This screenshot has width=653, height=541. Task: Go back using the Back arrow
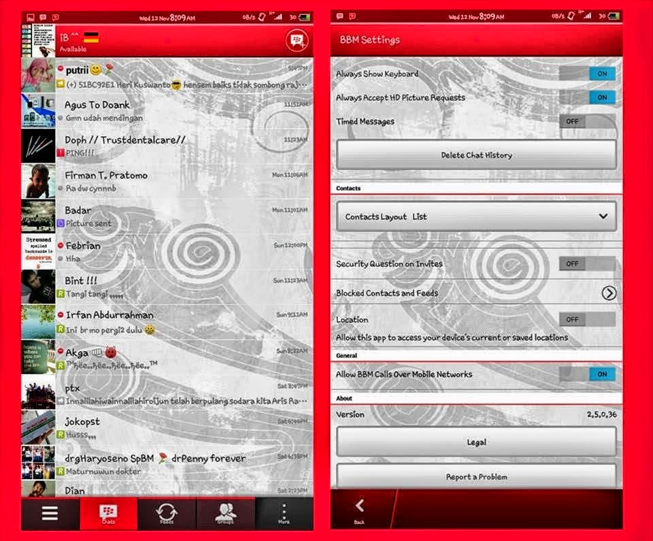360,510
